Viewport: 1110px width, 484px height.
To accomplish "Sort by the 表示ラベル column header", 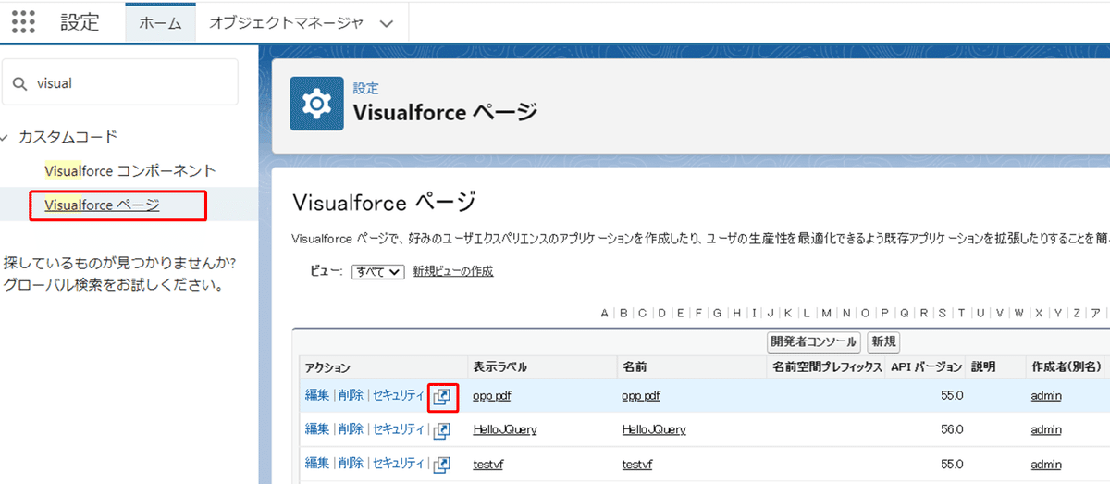I will [500, 366].
